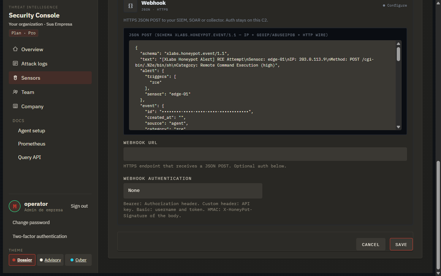Switch to the Advisory theme
Screen dimensions: 441x276
(x=50, y=260)
